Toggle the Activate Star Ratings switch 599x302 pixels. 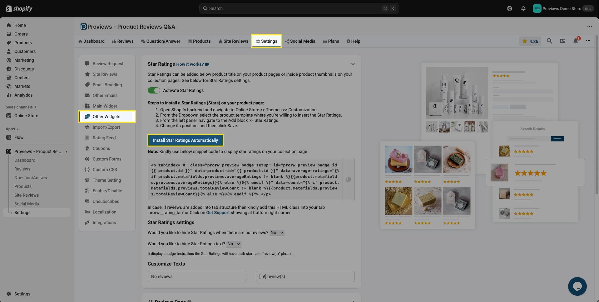click(154, 91)
